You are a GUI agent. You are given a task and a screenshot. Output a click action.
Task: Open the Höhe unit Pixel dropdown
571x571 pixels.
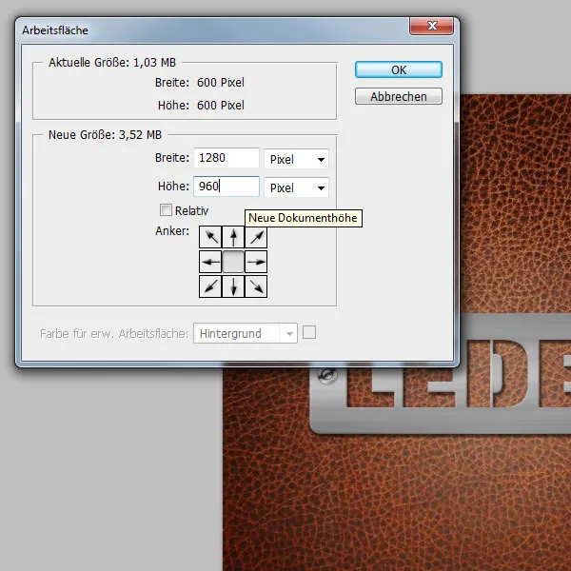point(296,187)
